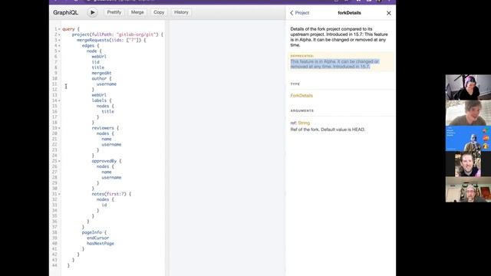The width and height of the screenshot is (491, 276).
Task: Fold the project block at line 2
Action: 59,34
